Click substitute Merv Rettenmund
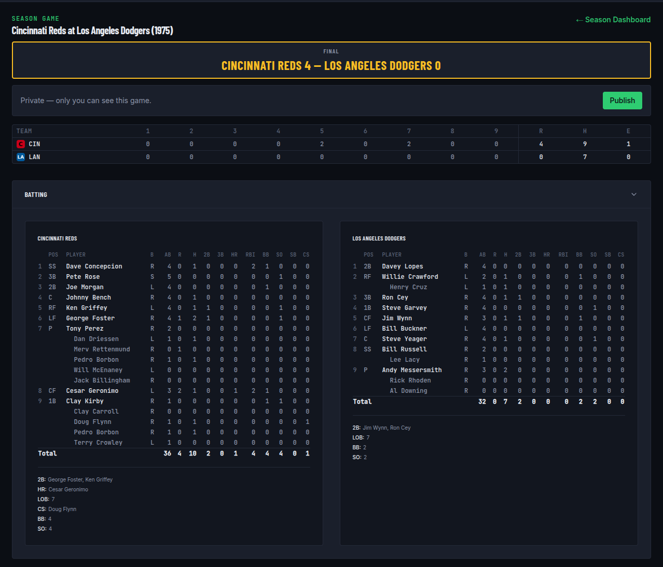The image size is (663, 567). coord(102,349)
